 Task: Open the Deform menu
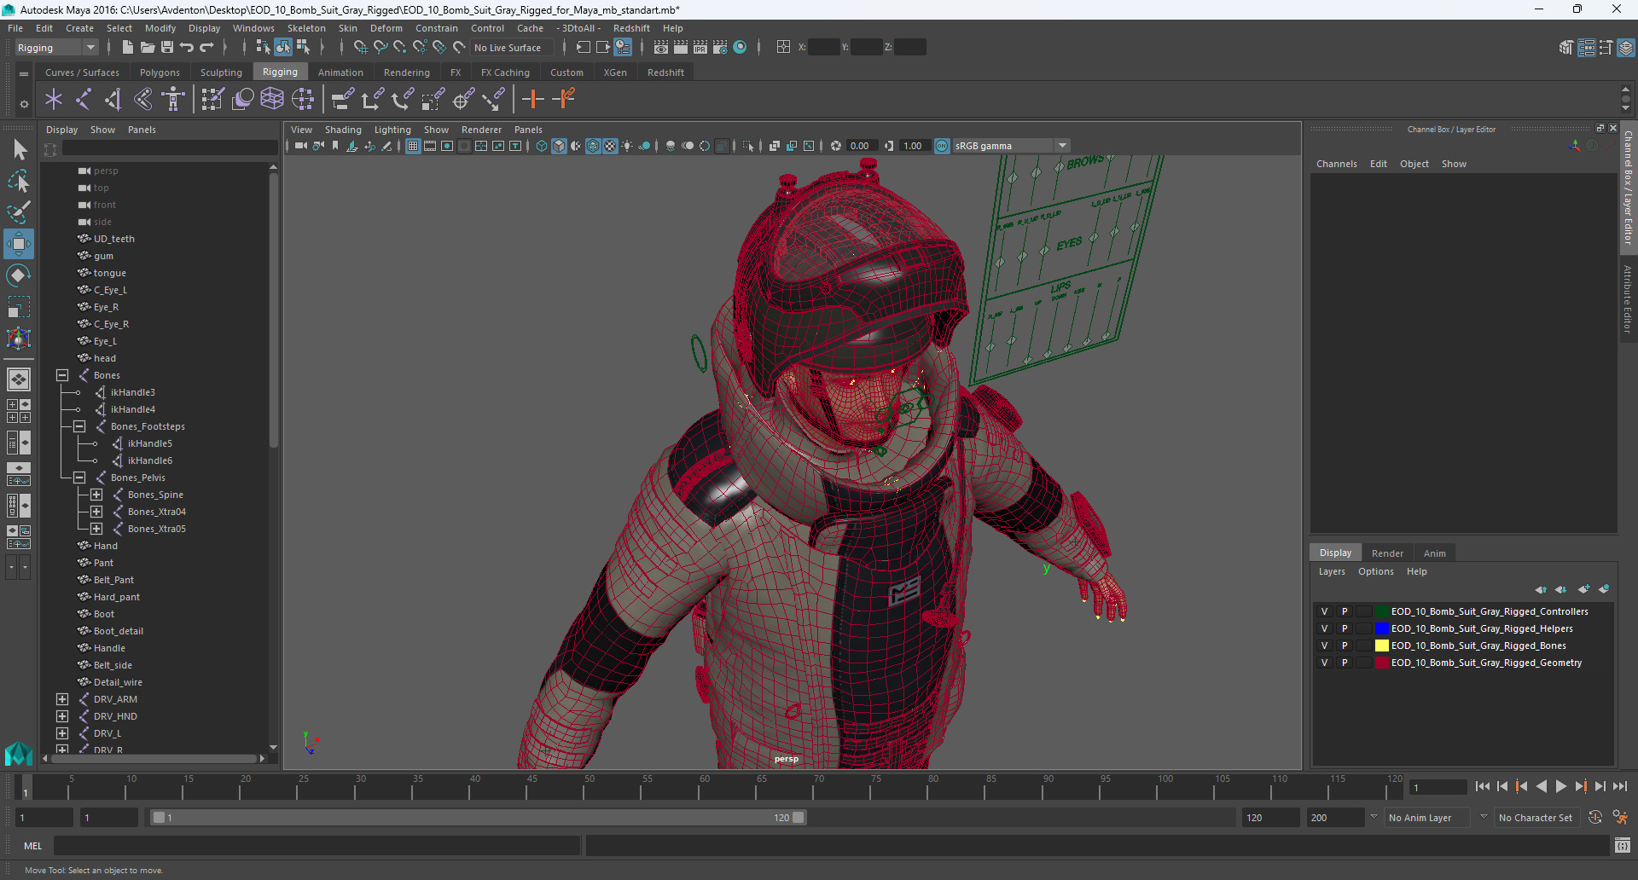[386, 28]
